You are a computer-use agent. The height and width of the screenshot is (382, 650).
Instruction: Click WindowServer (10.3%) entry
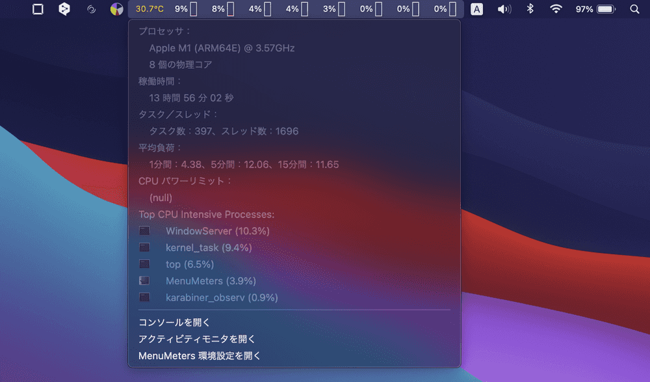pyautogui.click(x=218, y=231)
